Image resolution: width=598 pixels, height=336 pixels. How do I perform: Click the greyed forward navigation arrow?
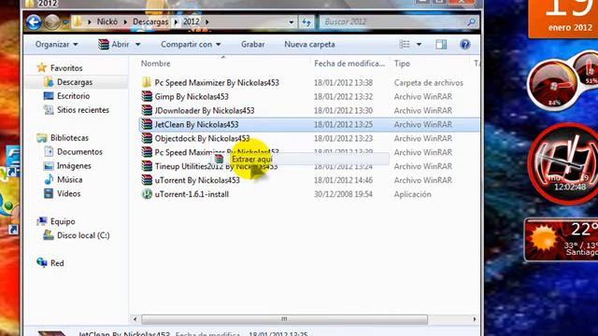pos(52,22)
